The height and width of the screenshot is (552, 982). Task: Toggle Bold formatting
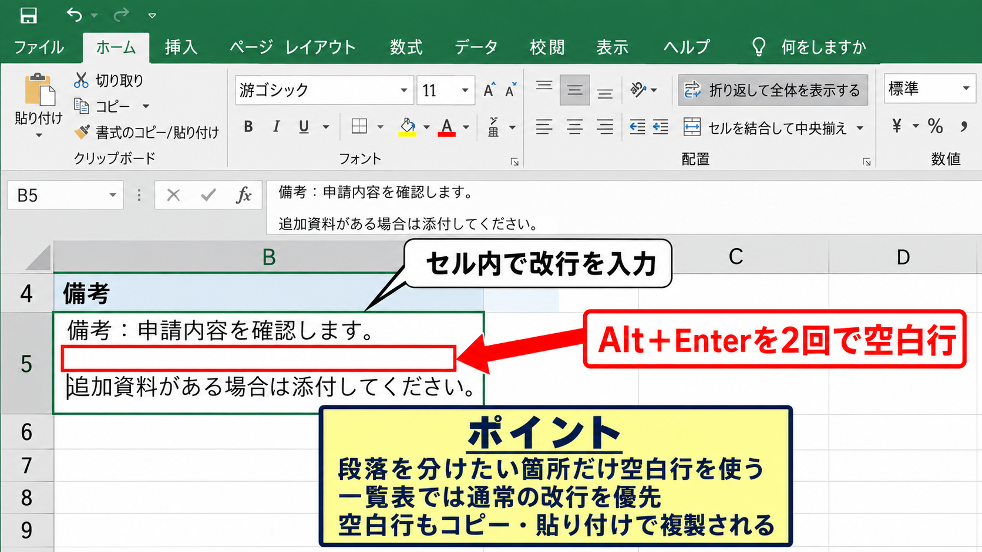(x=248, y=127)
